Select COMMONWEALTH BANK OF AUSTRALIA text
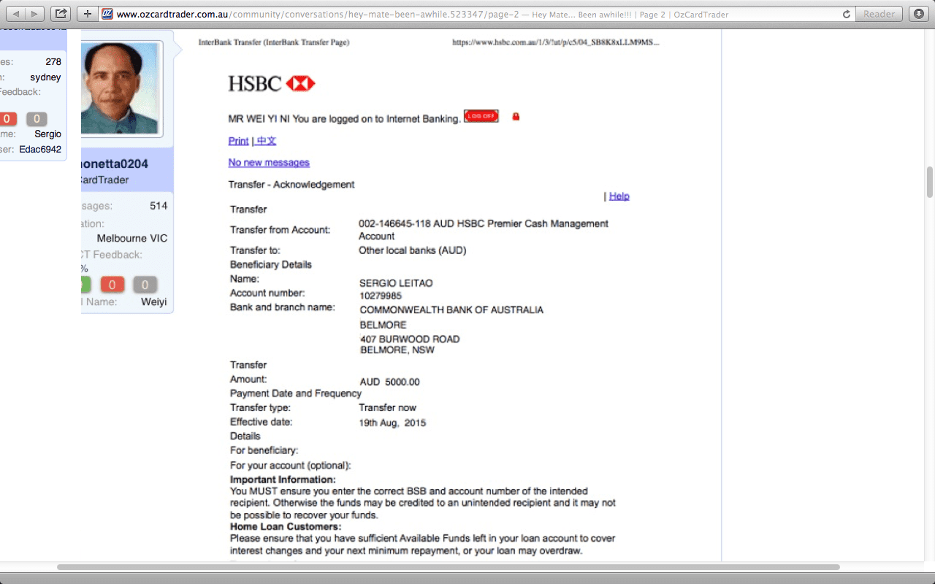This screenshot has width=935, height=584. (x=451, y=310)
